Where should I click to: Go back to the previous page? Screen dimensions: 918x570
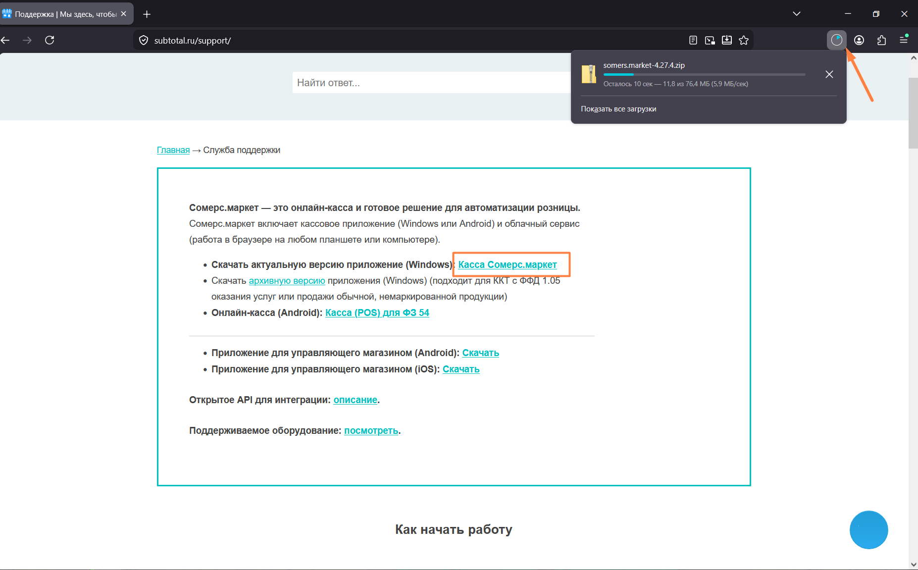(5, 40)
